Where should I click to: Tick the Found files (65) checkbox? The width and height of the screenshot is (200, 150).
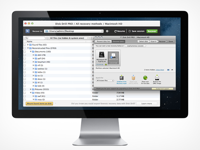[x=25, y=45]
